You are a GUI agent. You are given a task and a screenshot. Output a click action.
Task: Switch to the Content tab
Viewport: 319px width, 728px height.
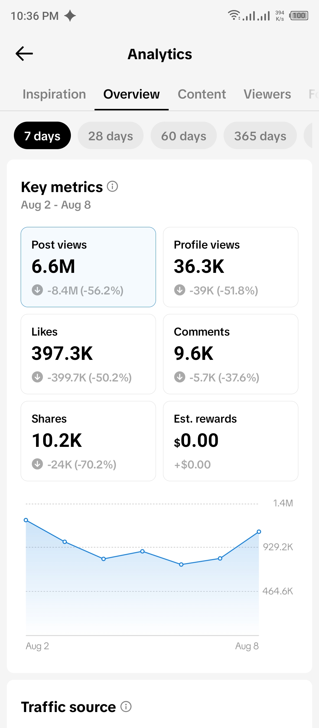click(x=202, y=94)
